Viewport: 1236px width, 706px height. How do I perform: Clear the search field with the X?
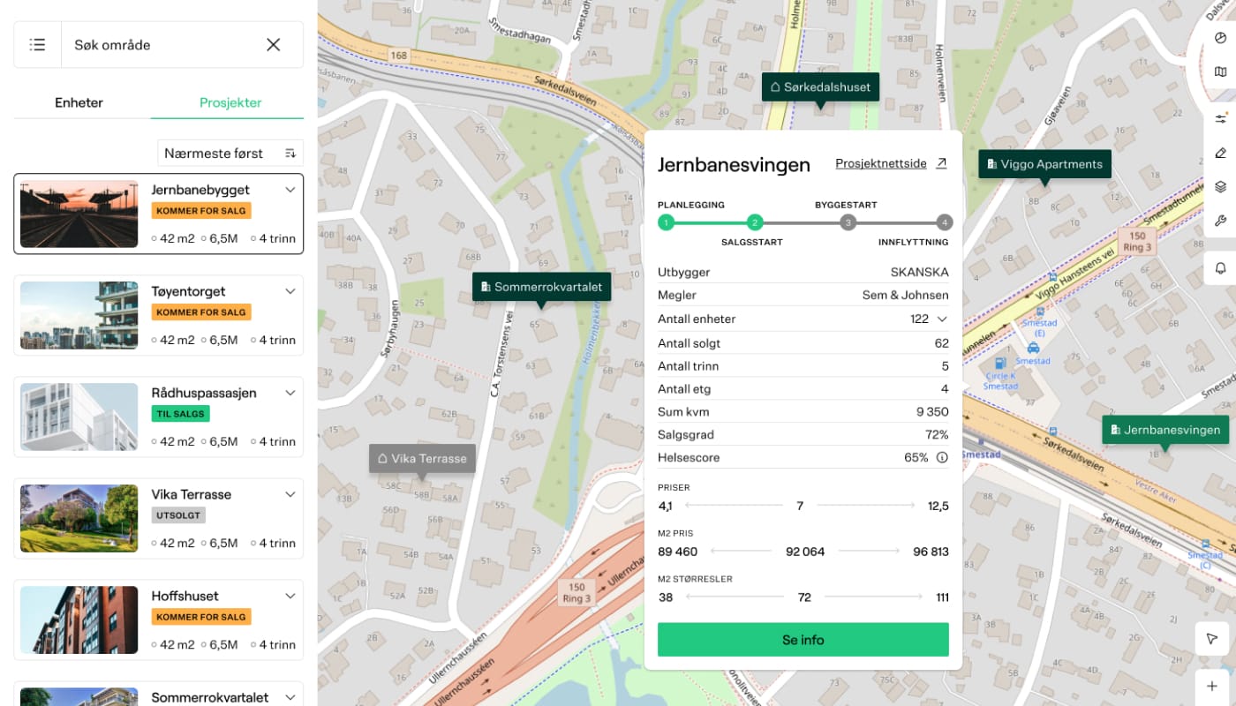[x=274, y=45]
